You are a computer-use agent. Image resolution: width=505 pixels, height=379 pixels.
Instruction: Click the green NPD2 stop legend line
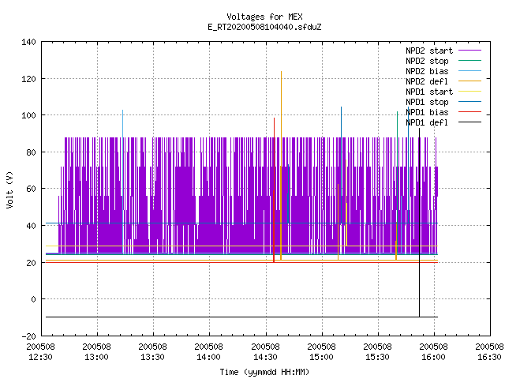point(470,60)
